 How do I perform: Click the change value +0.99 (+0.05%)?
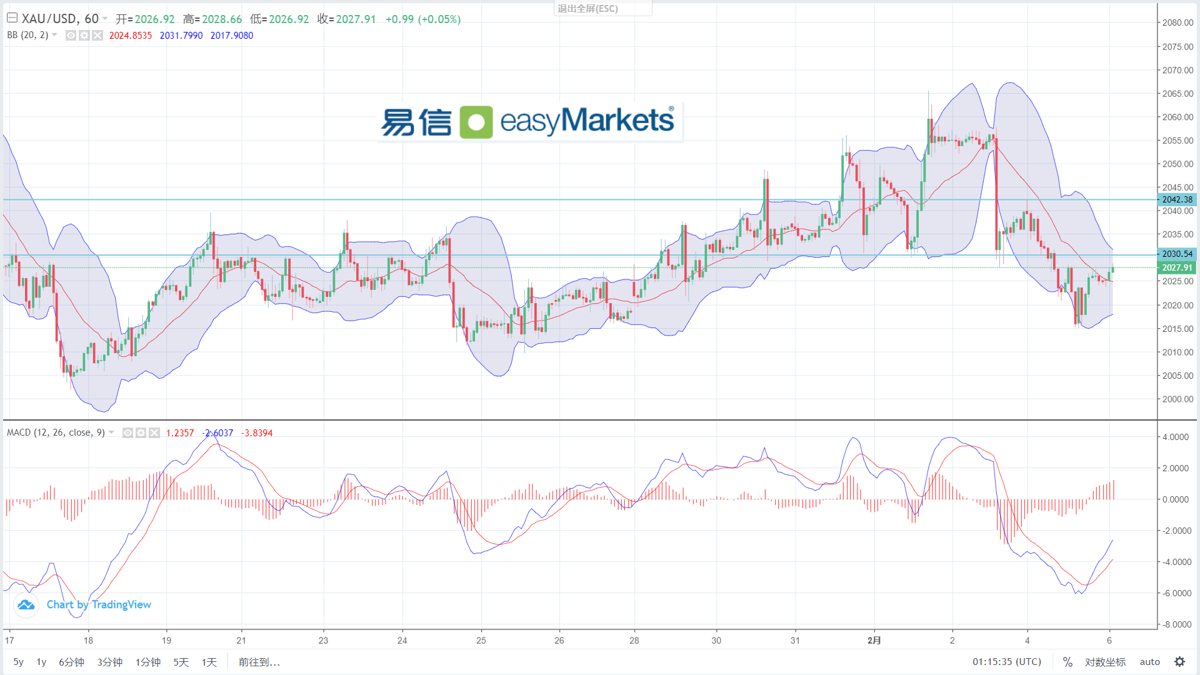(x=423, y=19)
